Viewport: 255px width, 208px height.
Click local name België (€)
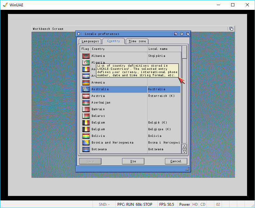(x=158, y=123)
